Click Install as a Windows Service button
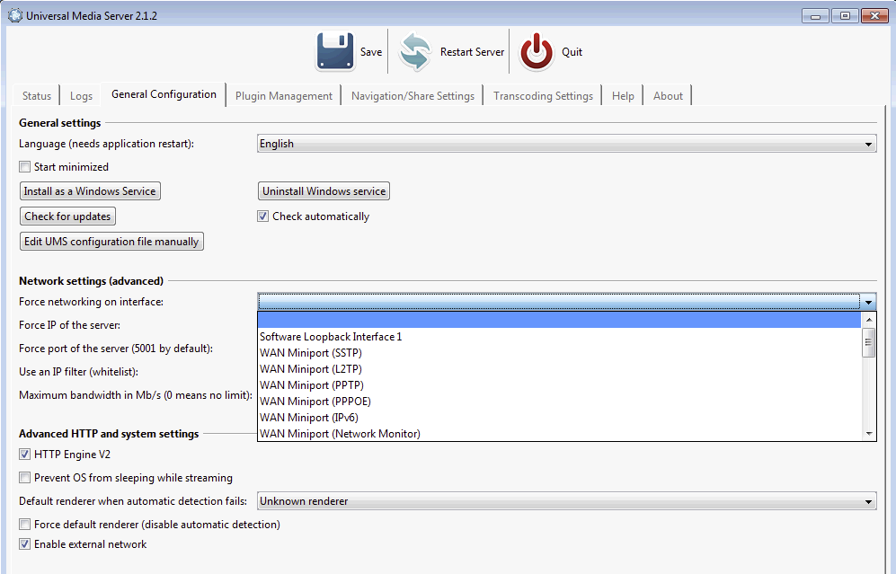 [90, 191]
